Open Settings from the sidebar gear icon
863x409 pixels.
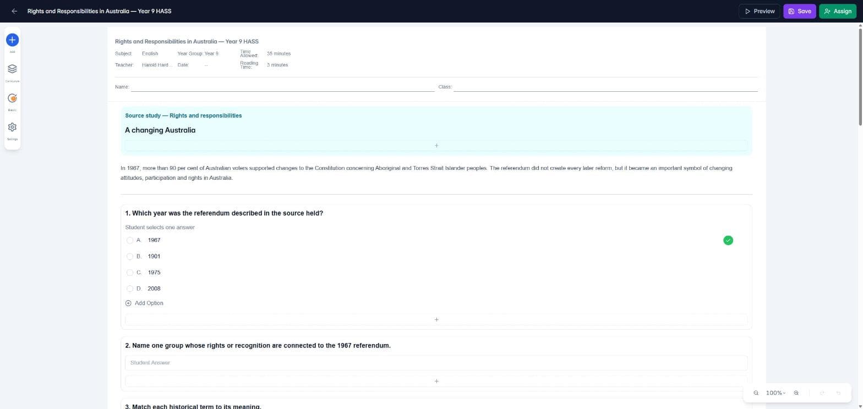[12, 127]
